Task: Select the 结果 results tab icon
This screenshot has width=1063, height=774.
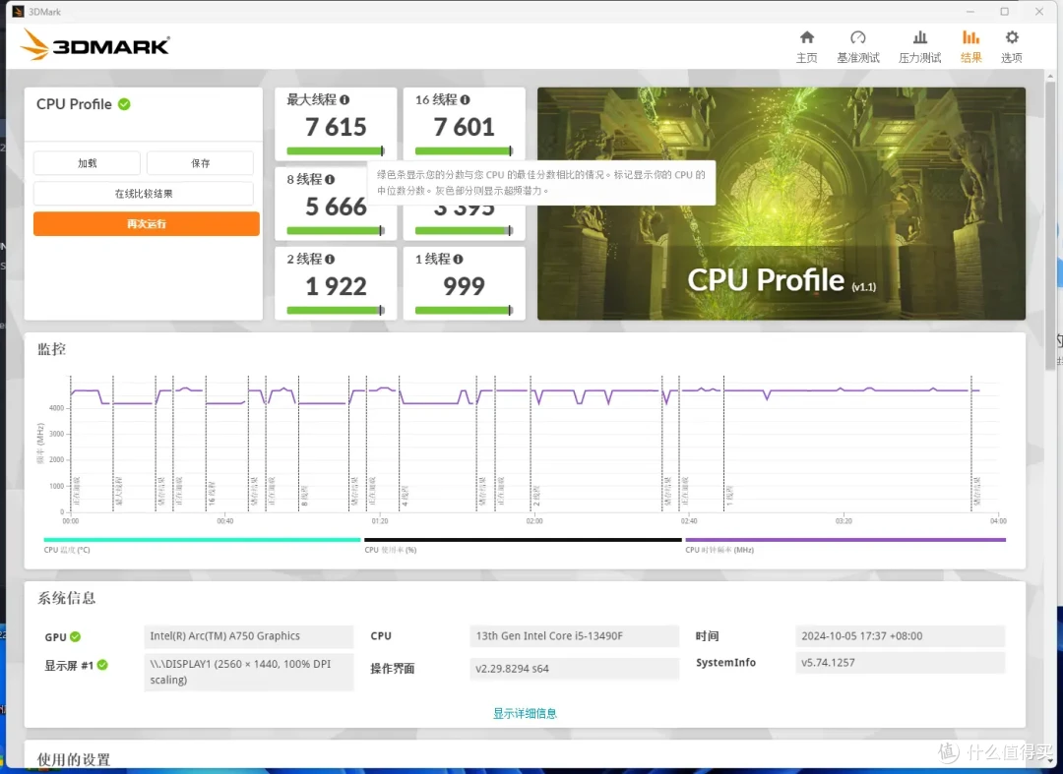Action: [970, 37]
